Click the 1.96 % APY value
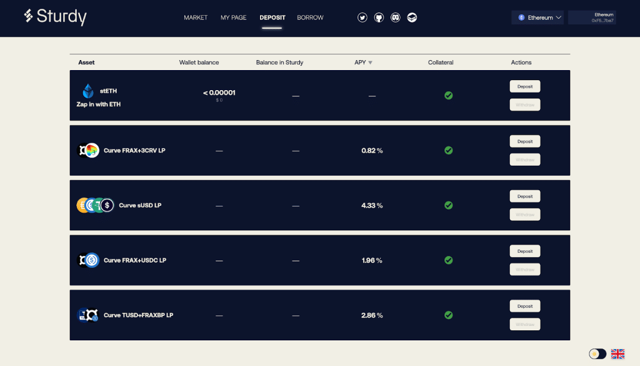 coord(372,260)
